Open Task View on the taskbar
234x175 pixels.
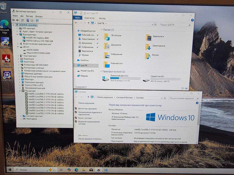[61, 170]
